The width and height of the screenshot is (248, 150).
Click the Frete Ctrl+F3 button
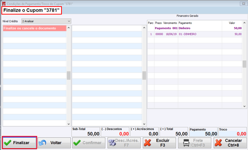coord(195,143)
